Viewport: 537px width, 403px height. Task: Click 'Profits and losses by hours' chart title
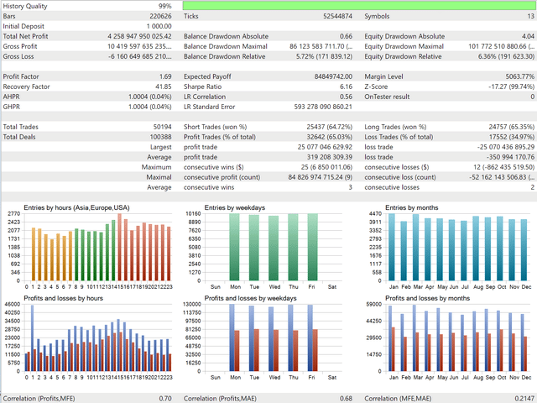62,296
